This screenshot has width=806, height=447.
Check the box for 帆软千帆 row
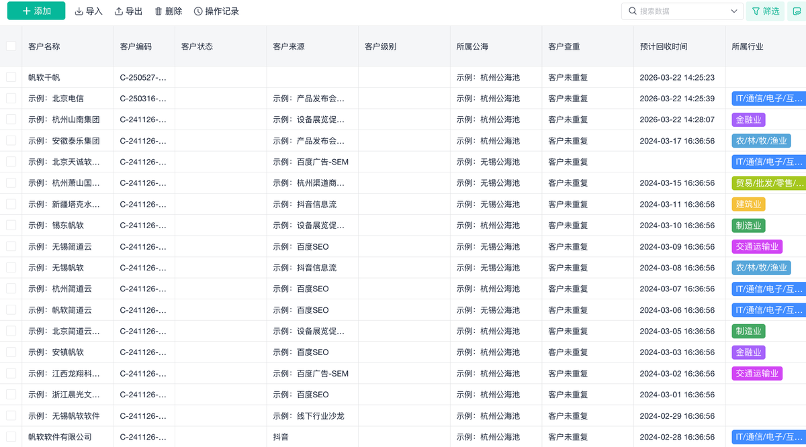[x=11, y=77]
